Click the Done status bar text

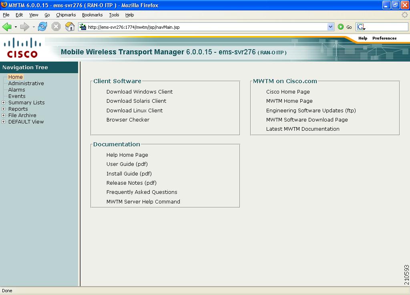point(7,291)
